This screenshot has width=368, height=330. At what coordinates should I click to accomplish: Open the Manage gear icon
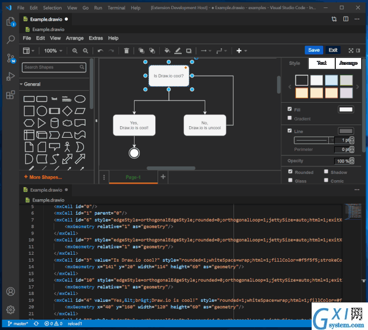point(10,309)
